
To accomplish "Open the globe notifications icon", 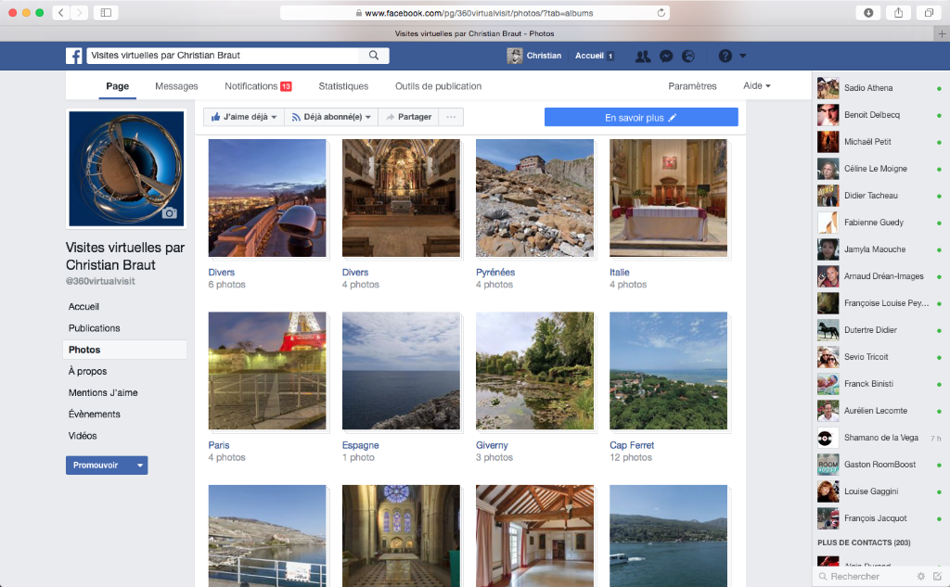I will click(x=687, y=56).
